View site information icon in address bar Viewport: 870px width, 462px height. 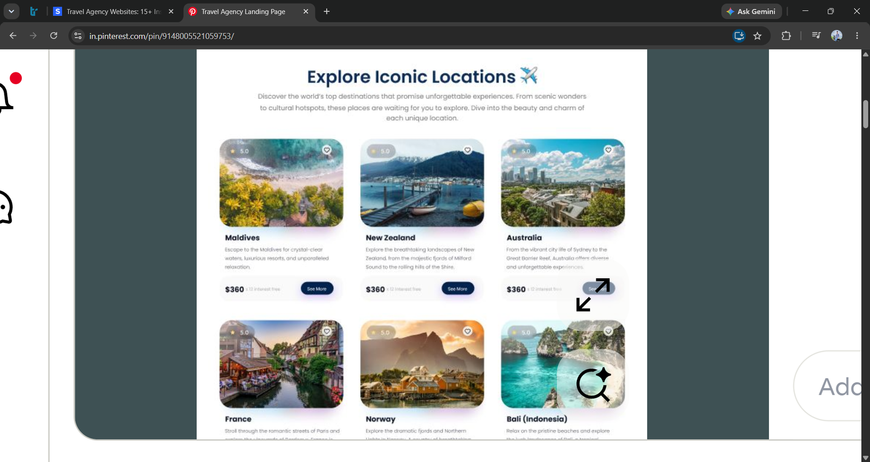pyautogui.click(x=78, y=36)
